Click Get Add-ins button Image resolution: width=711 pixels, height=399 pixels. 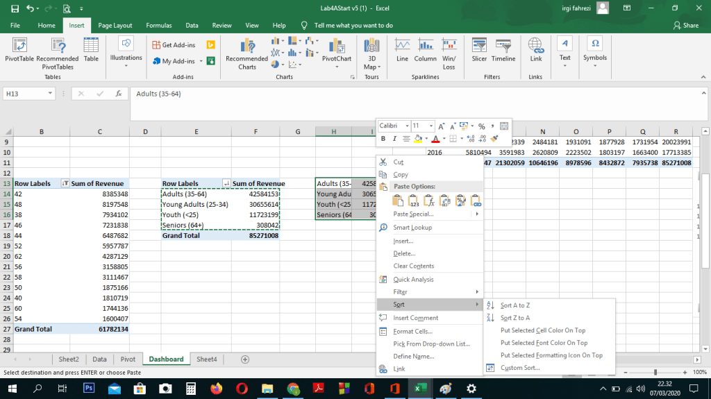[174, 45]
